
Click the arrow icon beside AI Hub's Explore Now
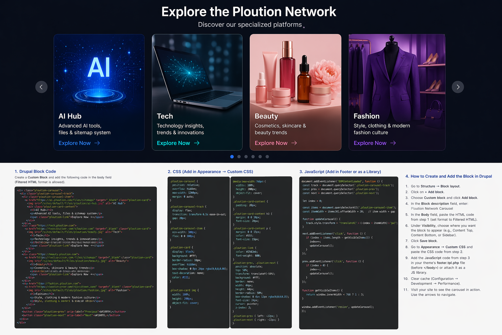point(97,143)
